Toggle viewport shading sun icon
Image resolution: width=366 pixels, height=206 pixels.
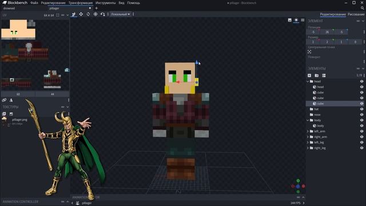point(296,20)
